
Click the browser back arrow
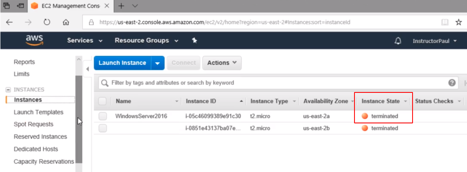pyautogui.click(x=9, y=23)
